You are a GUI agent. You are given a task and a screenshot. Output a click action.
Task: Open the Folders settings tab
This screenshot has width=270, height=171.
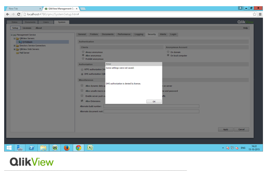click(x=94, y=34)
